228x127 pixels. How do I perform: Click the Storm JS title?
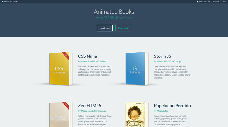point(163,56)
